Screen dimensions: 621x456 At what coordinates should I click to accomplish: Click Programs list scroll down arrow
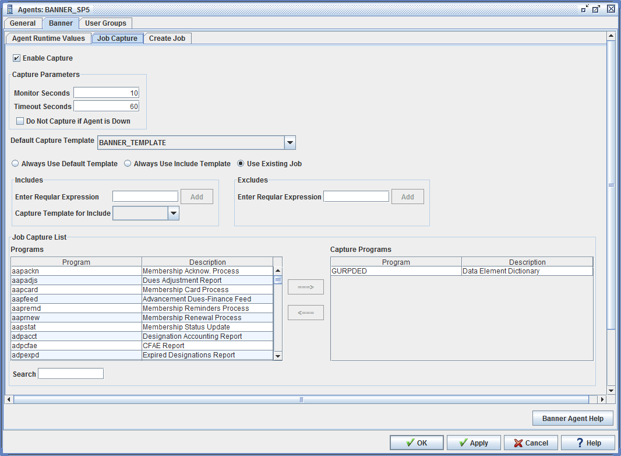(278, 356)
